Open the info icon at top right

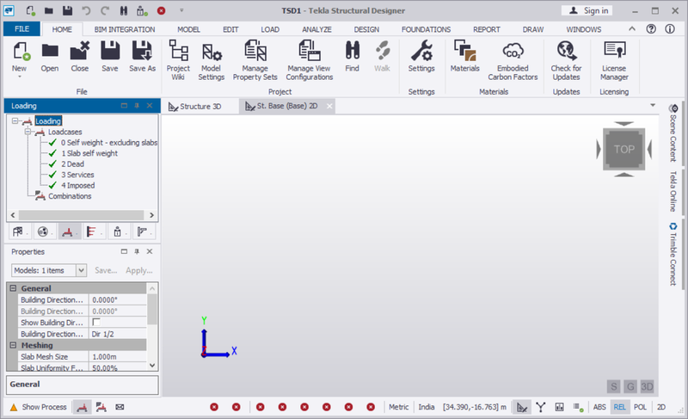click(x=670, y=29)
